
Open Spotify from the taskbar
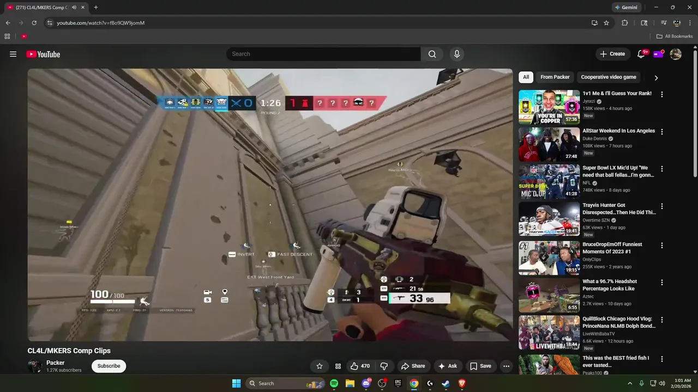point(334,383)
